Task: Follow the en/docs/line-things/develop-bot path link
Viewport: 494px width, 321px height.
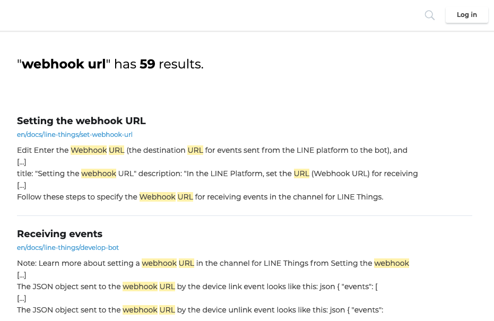Action: coord(68,248)
